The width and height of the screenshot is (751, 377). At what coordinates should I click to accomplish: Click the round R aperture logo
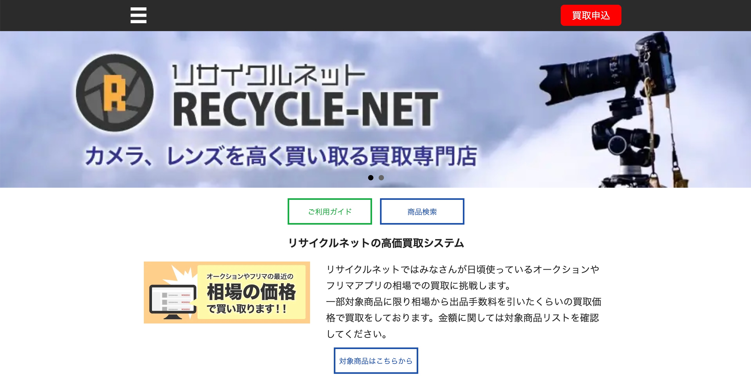tap(115, 93)
